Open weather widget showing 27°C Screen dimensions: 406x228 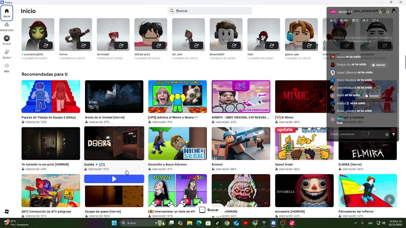click(x=16, y=223)
